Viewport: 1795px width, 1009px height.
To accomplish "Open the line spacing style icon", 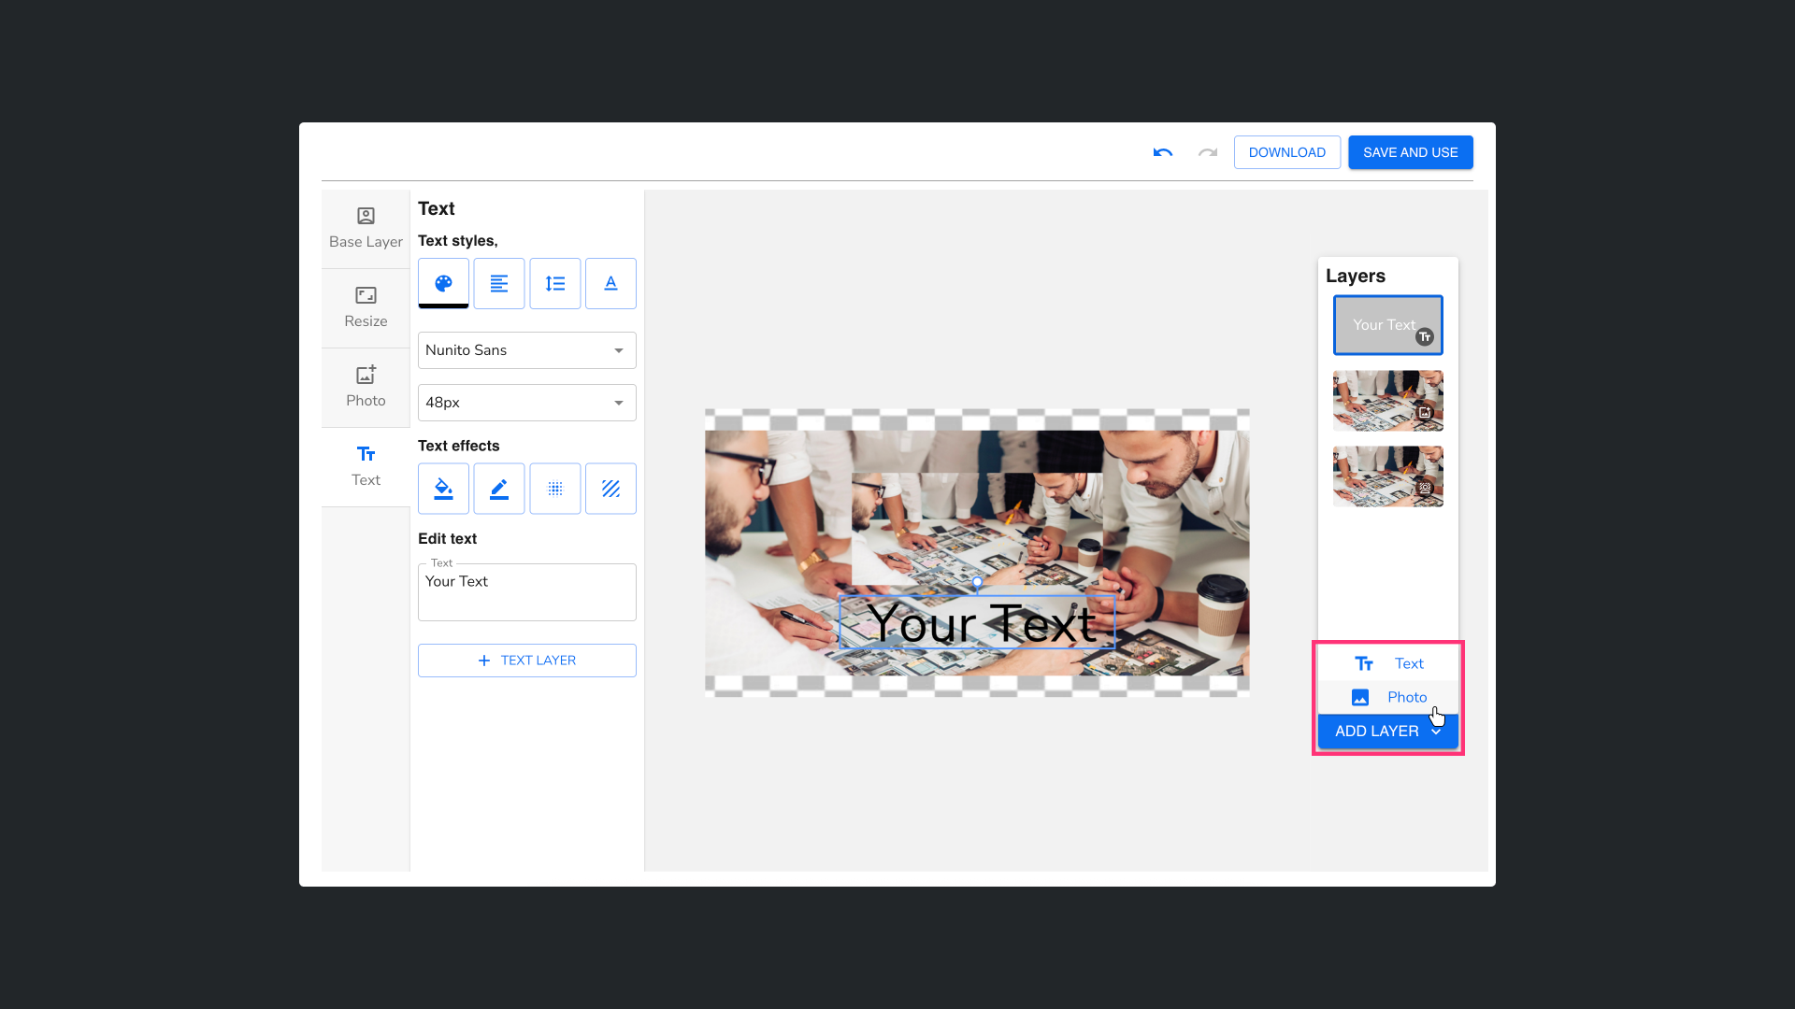I will pyautogui.click(x=555, y=283).
